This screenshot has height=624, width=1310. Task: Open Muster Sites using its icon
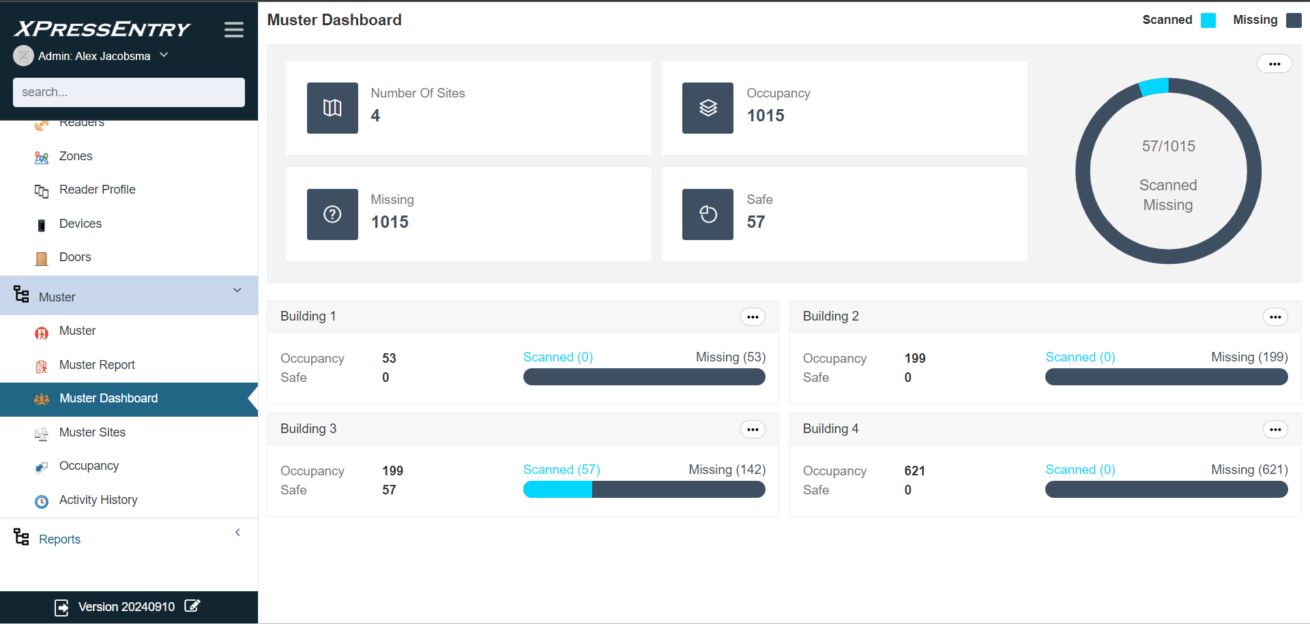pos(42,432)
